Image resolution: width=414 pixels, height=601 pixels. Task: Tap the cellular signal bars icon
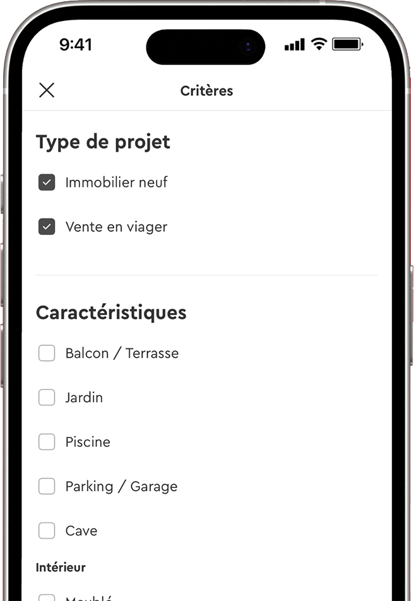tap(295, 45)
